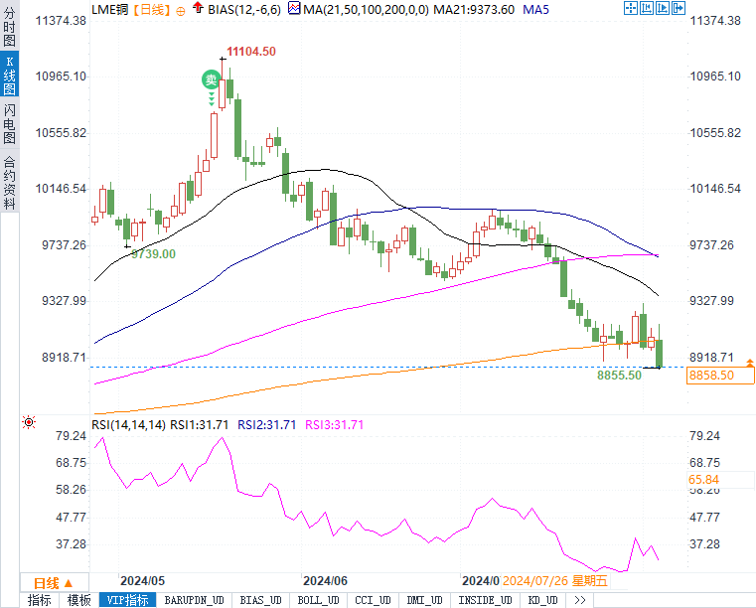The image size is (756, 608).
Task: Apply the BOLL_UD indicator
Action: point(318,600)
